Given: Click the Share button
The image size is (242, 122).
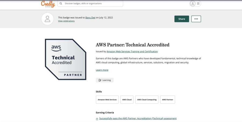Looking at the screenshot, I should pos(182,19).
